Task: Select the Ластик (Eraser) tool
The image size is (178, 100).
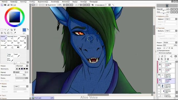Action: tap(10, 42)
